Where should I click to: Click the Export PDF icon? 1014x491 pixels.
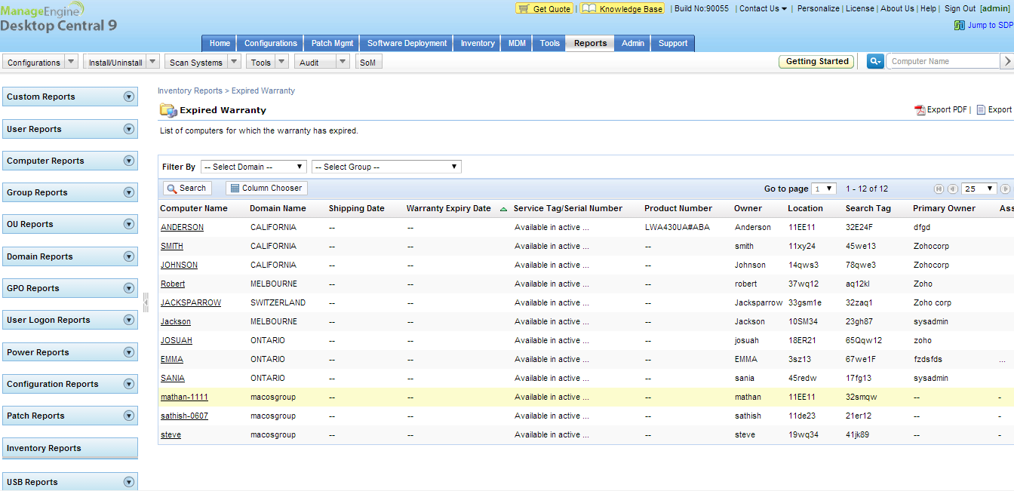click(x=920, y=110)
